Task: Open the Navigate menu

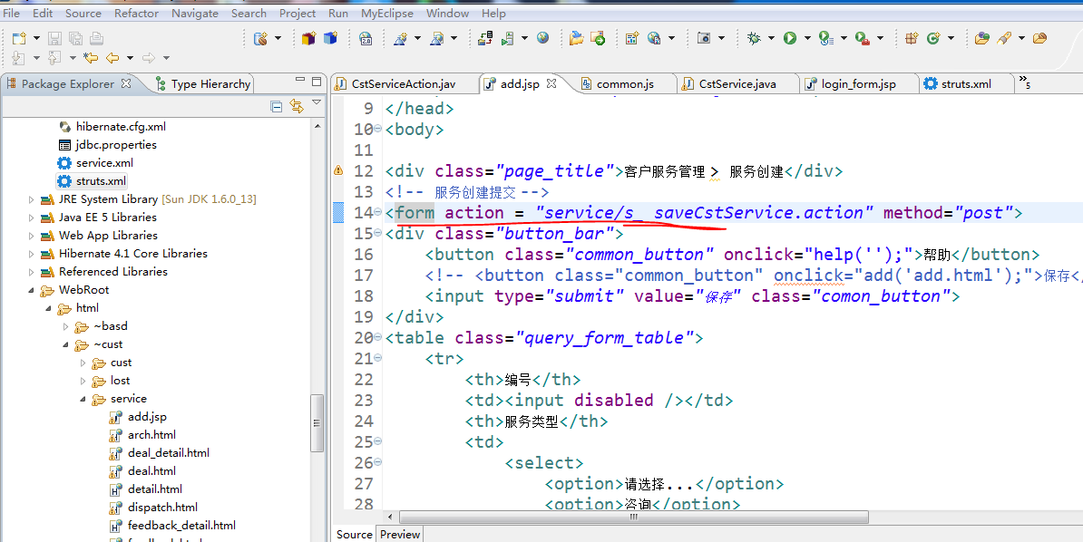Action: point(197,13)
